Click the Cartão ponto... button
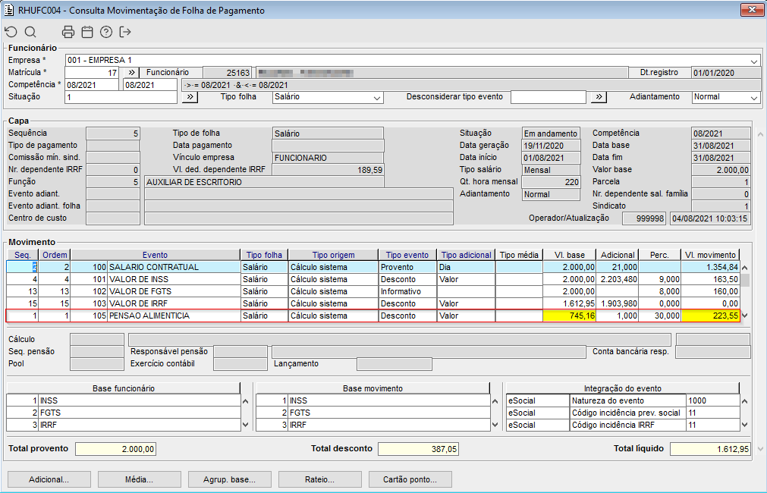The image size is (767, 493). point(410,479)
